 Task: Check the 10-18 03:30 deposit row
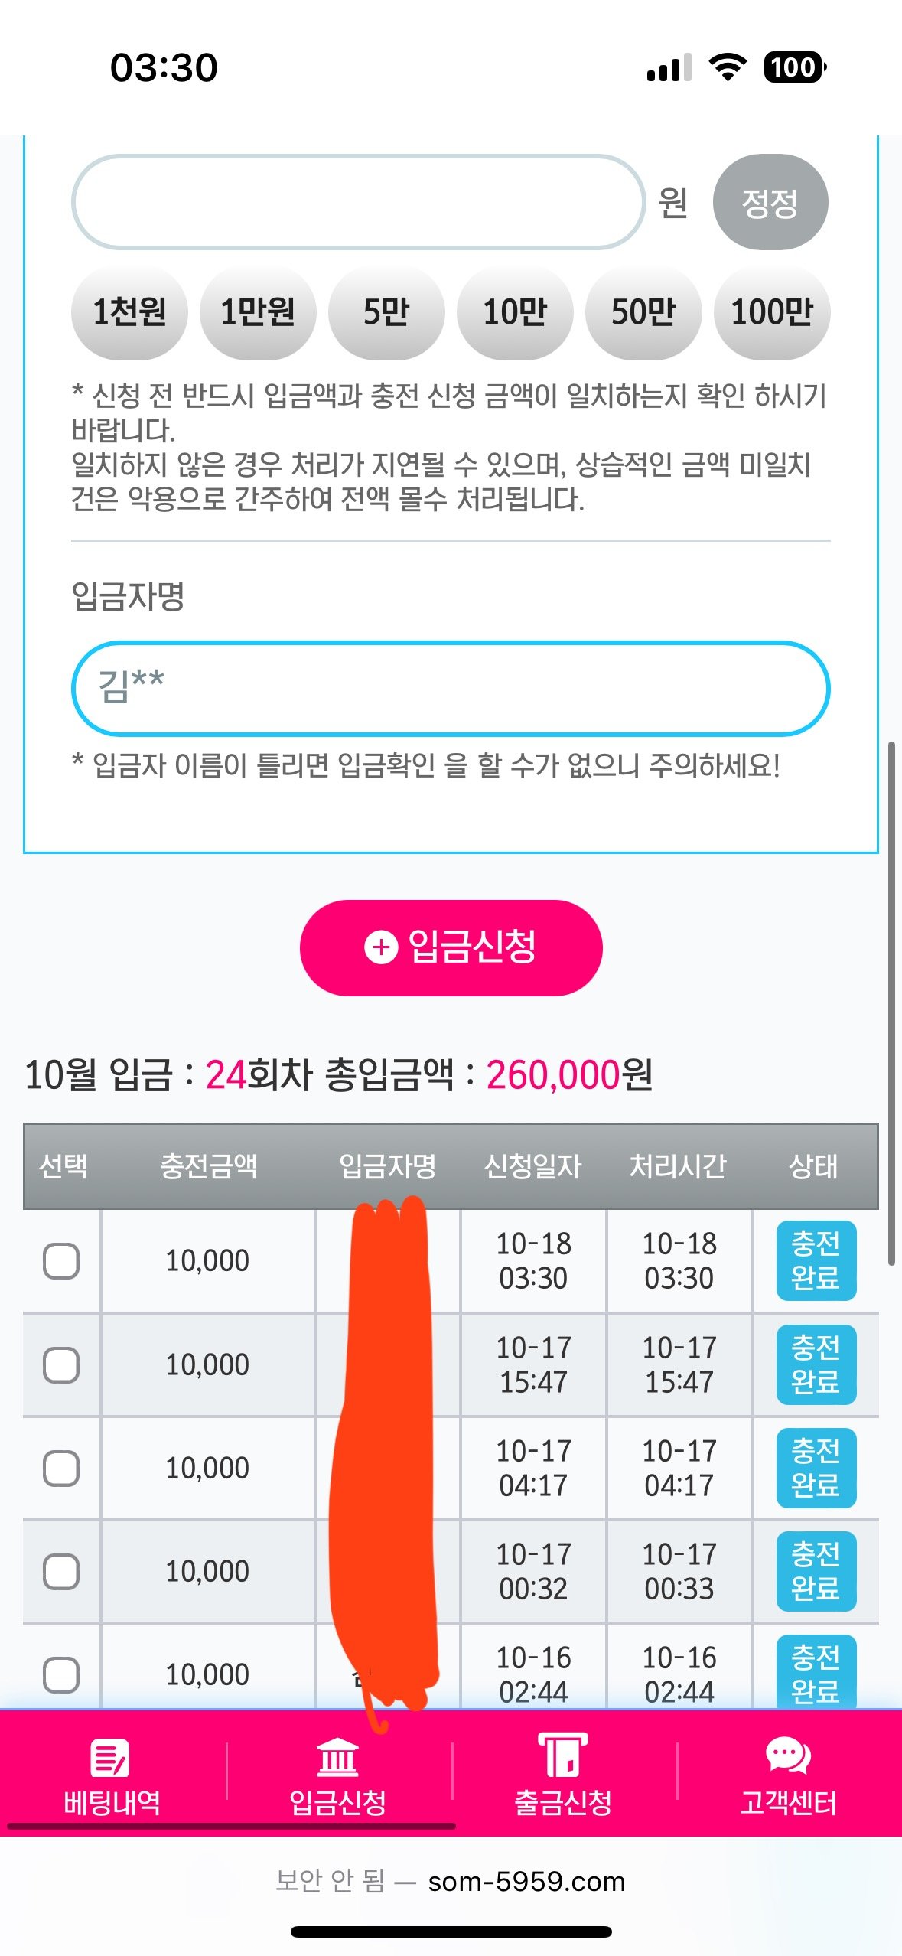[x=61, y=1261]
